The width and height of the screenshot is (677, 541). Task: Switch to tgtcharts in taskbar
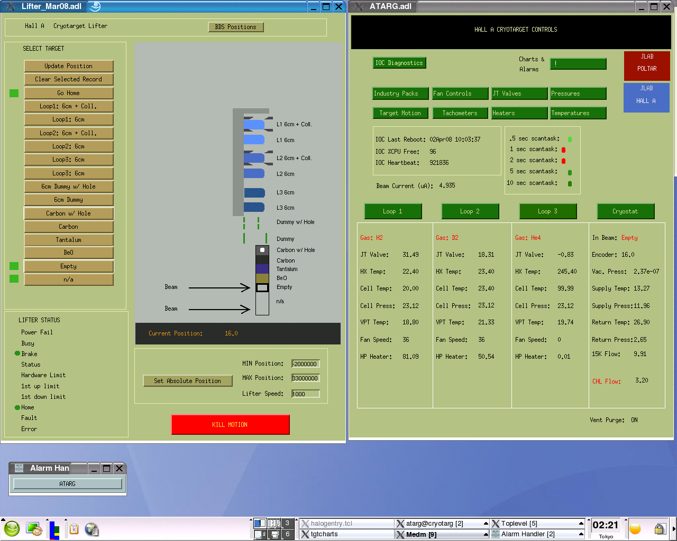point(347,534)
